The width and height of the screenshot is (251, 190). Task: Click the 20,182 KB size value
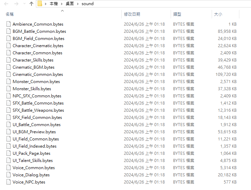coord(227,175)
